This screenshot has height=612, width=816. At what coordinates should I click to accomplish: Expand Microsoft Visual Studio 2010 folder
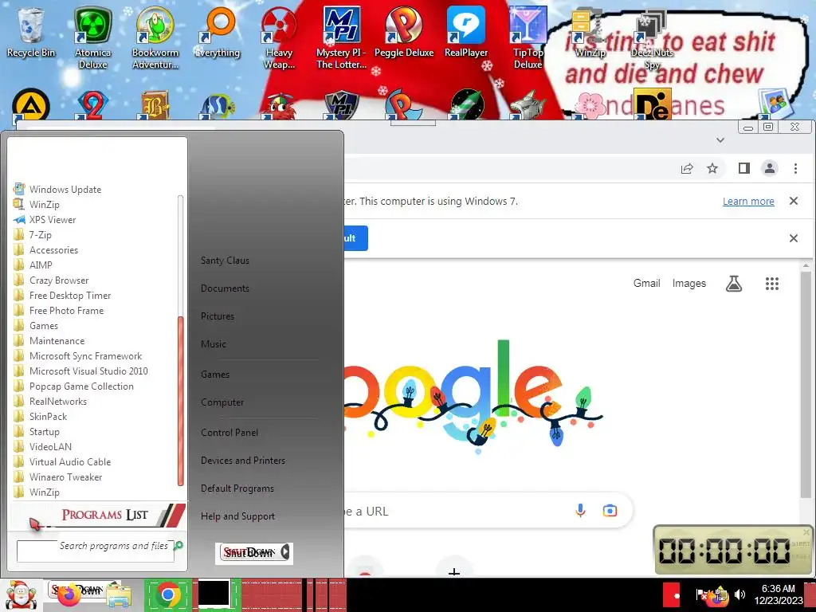[88, 371]
